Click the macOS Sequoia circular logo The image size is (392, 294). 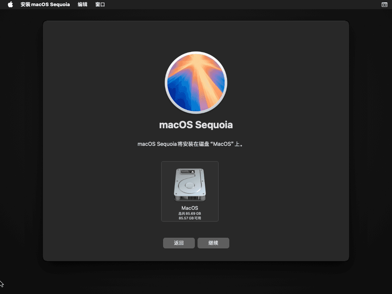[196, 82]
